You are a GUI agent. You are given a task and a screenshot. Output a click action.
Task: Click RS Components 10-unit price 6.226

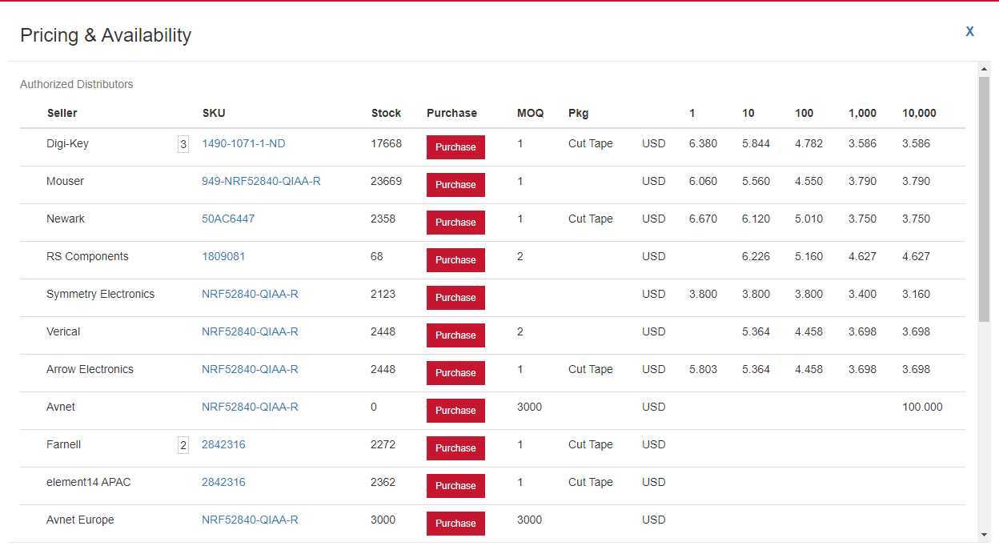(756, 257)
